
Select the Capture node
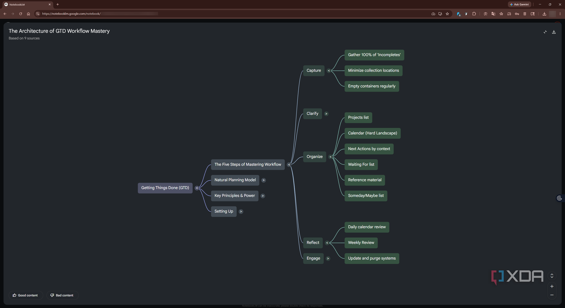(x=314, y=70)
